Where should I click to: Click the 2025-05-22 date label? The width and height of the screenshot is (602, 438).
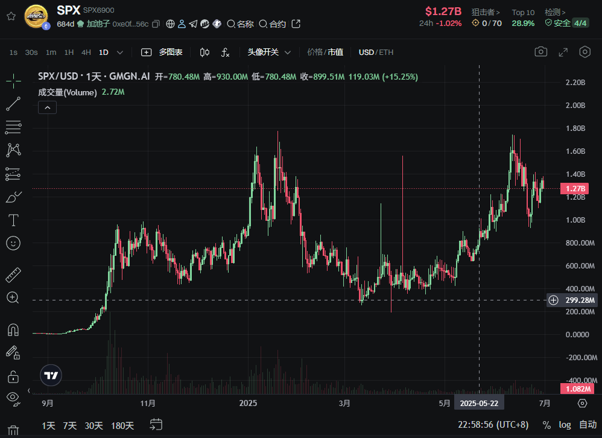click(x=479, y=404)
